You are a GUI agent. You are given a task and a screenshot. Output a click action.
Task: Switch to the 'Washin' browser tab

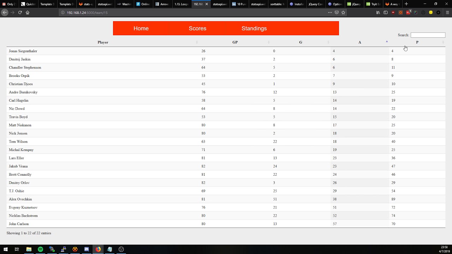pyautogui.click(x=124, y=4)
